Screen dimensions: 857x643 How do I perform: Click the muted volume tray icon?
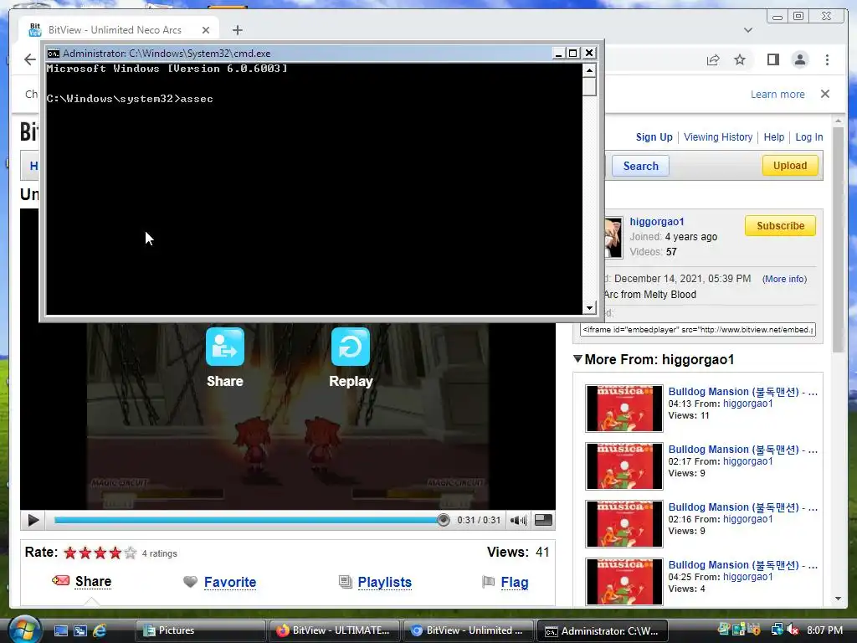click(x=793, y=630)
